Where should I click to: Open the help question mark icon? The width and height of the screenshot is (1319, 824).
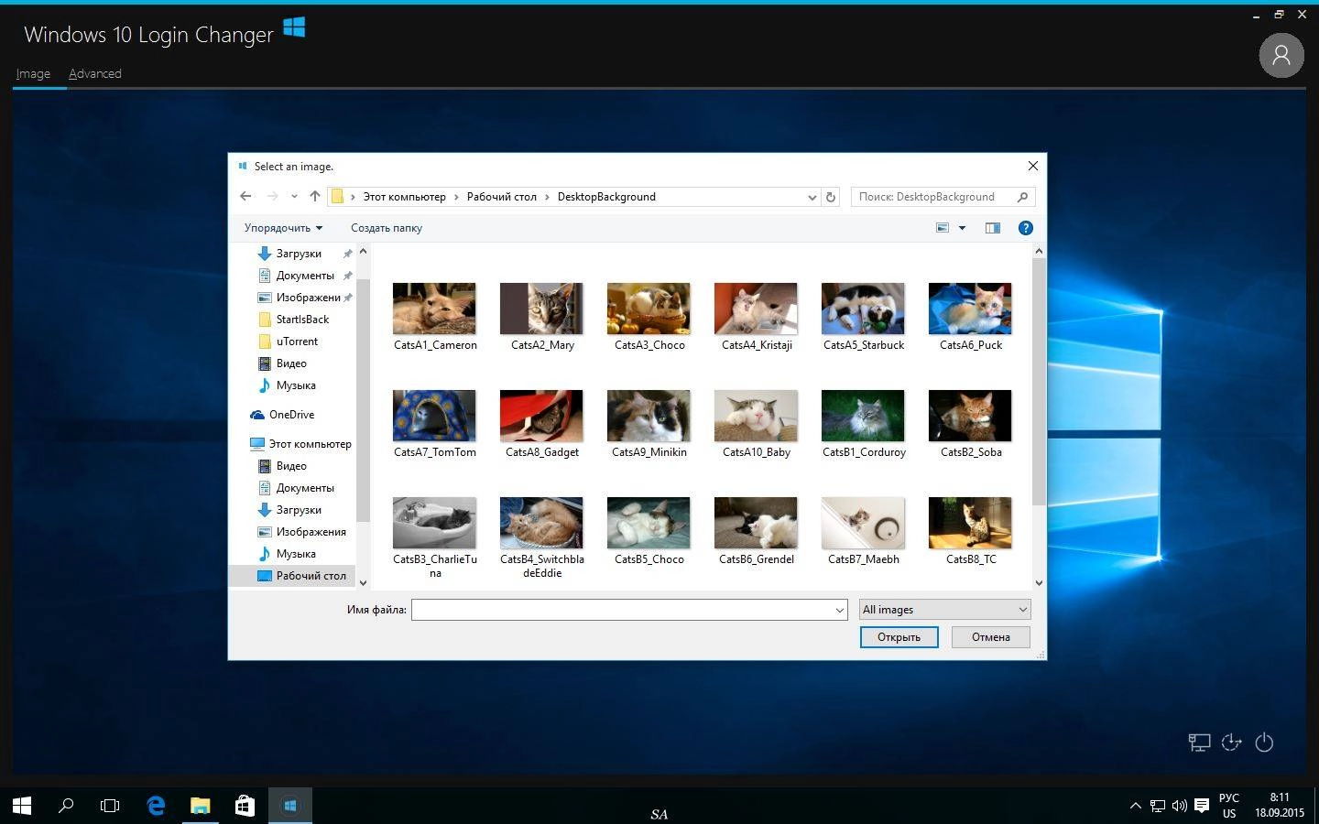tap(1026, 228)
